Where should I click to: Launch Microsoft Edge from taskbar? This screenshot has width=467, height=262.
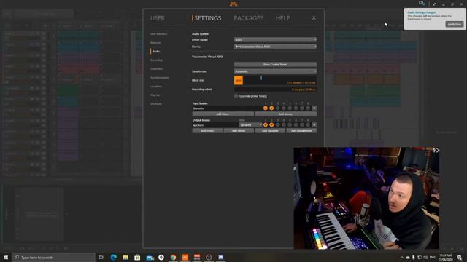[x=114, y=257]
